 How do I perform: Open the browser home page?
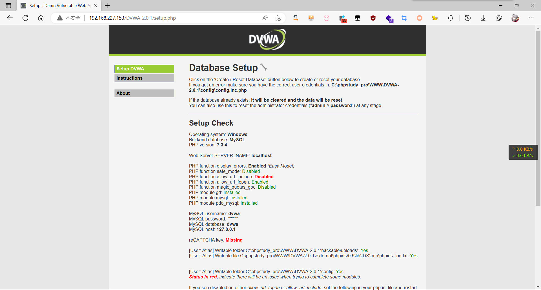41,18
